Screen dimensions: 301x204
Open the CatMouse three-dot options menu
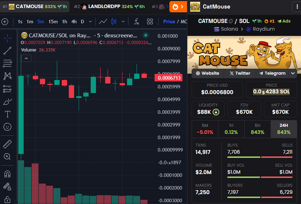(297, 7)
